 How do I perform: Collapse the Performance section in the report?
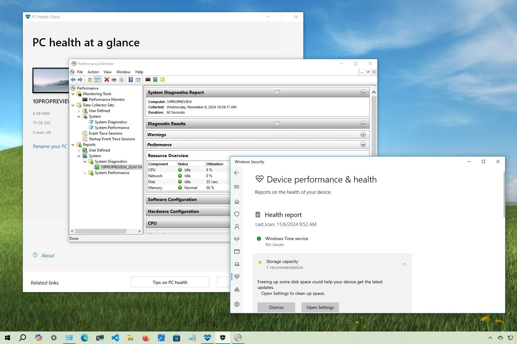(363, 144)
